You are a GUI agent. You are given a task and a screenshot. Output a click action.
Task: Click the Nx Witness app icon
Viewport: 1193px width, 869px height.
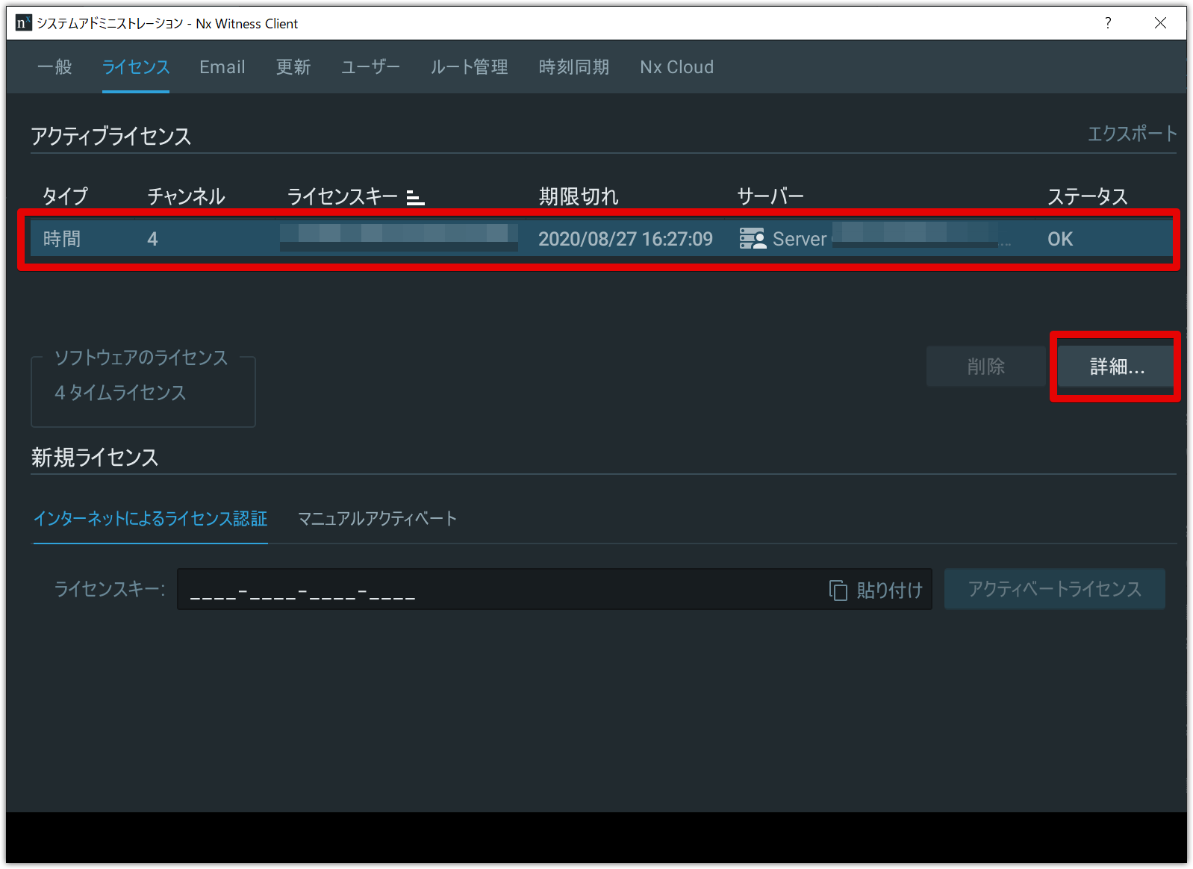(x=24, y=23)
